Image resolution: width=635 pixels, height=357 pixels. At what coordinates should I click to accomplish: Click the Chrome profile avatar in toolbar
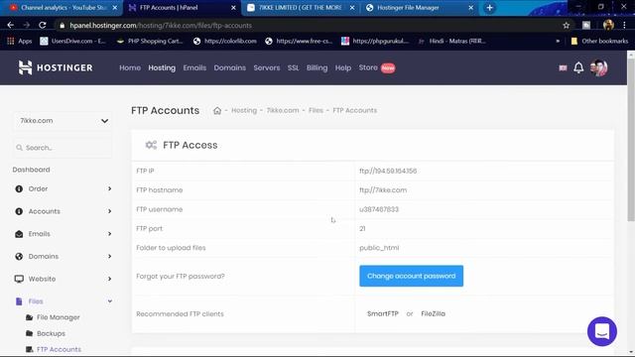[608, 25]
